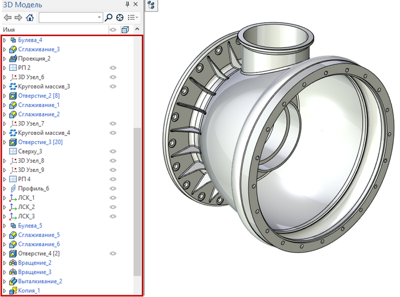400x297 pixels.
Task: Select the Копия_1 item
Action: click(x=30, y=290)
